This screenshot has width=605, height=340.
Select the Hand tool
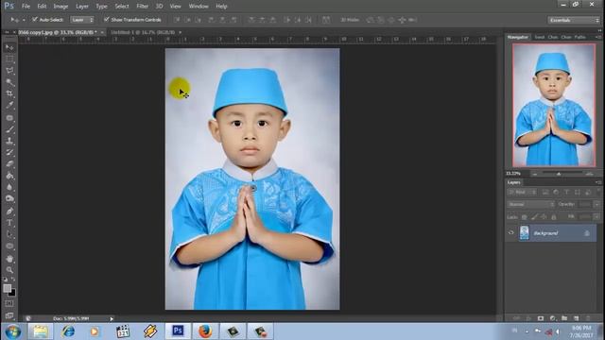[x=9, y=259]
